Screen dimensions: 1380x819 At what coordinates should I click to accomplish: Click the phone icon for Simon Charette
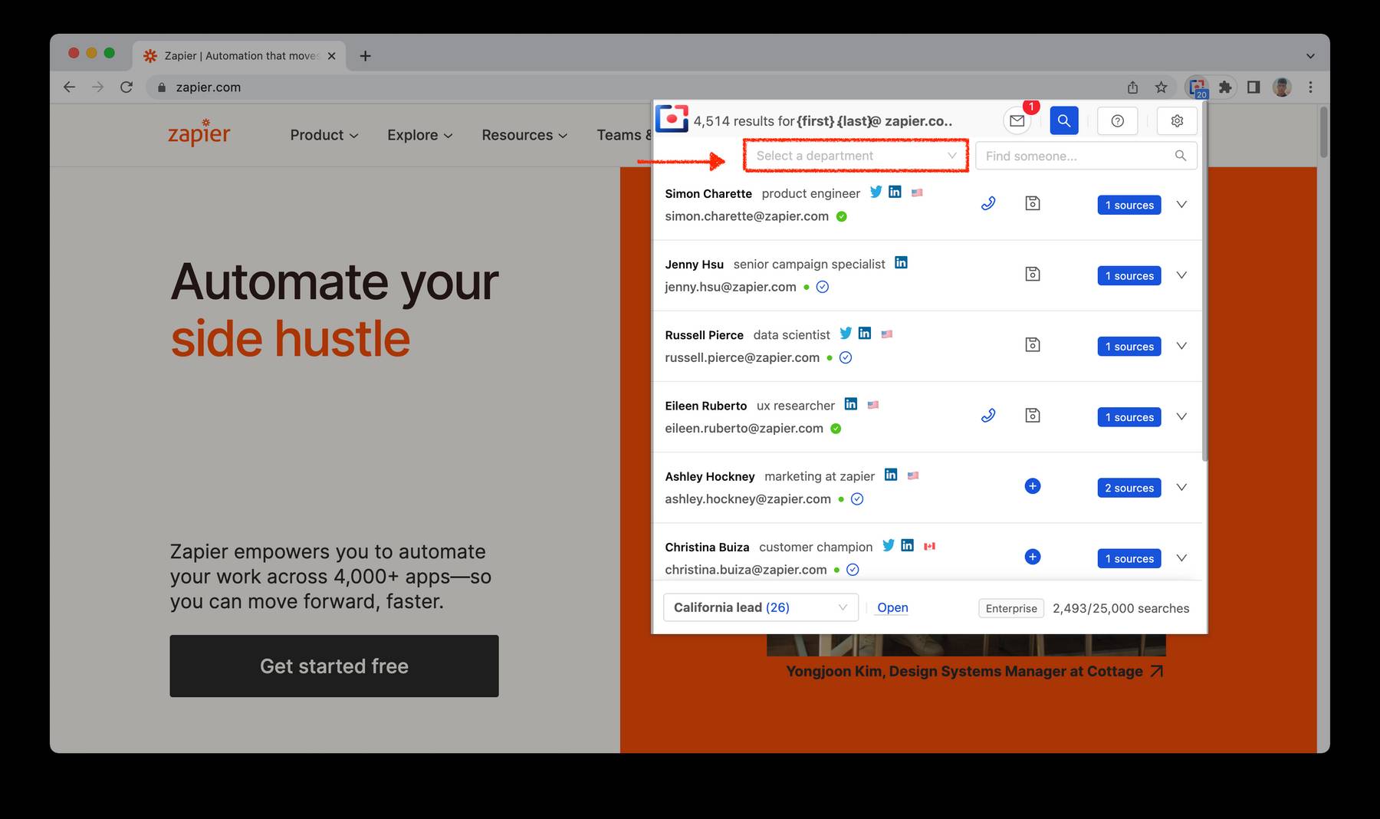(x=988, y=203)
